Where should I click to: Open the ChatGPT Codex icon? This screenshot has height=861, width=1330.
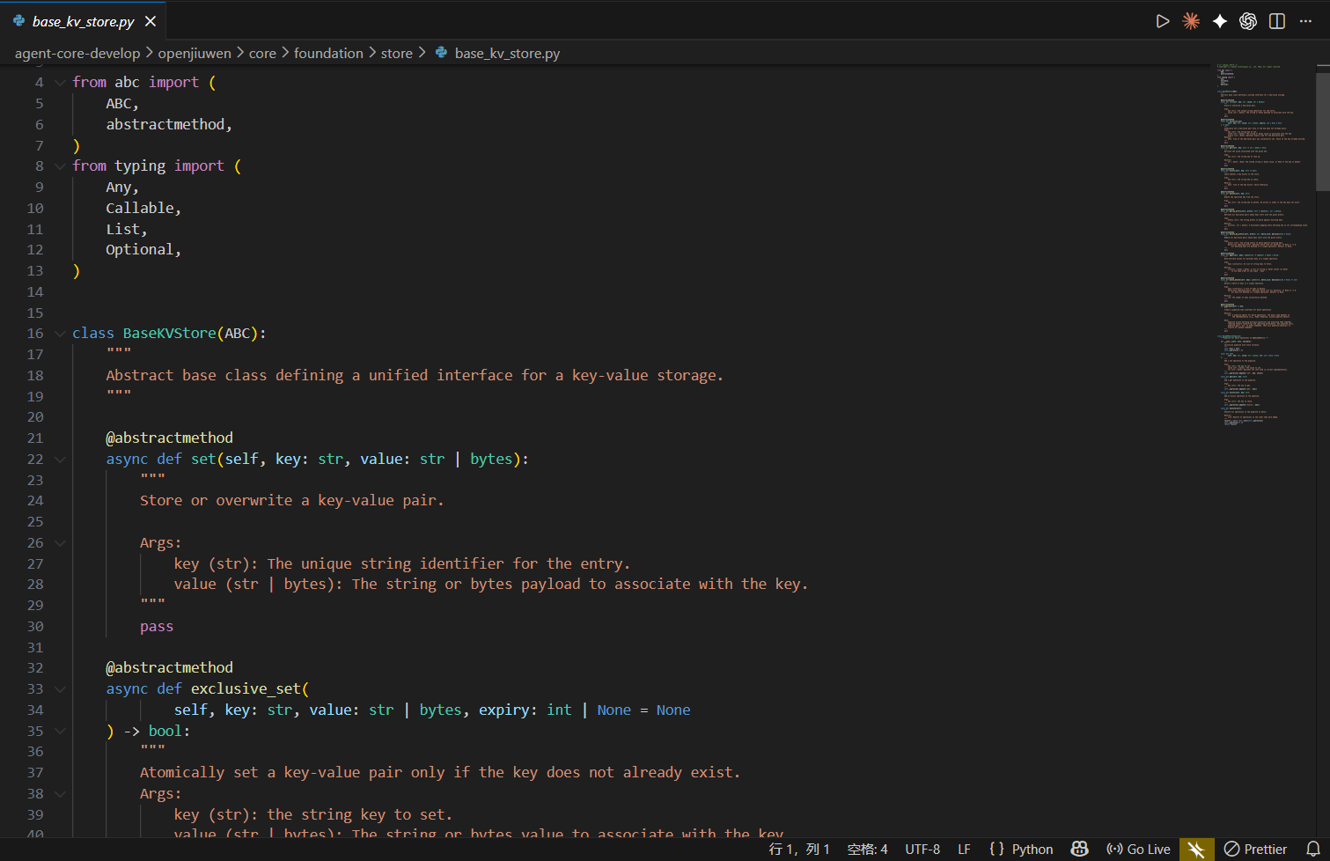1248,21
